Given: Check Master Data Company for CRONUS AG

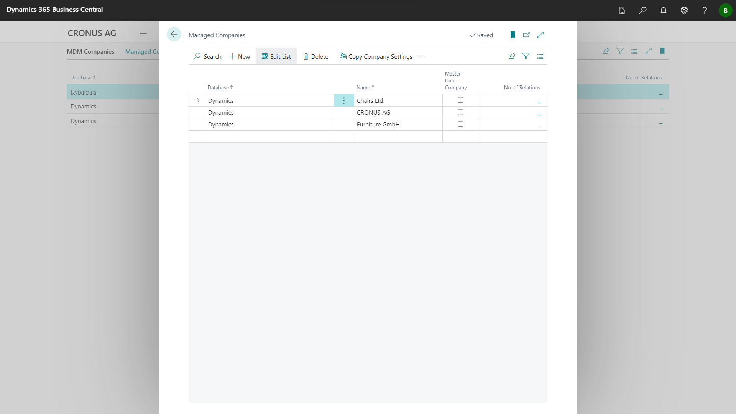Looking at the screenshot, I should click(x=460, y=112).
